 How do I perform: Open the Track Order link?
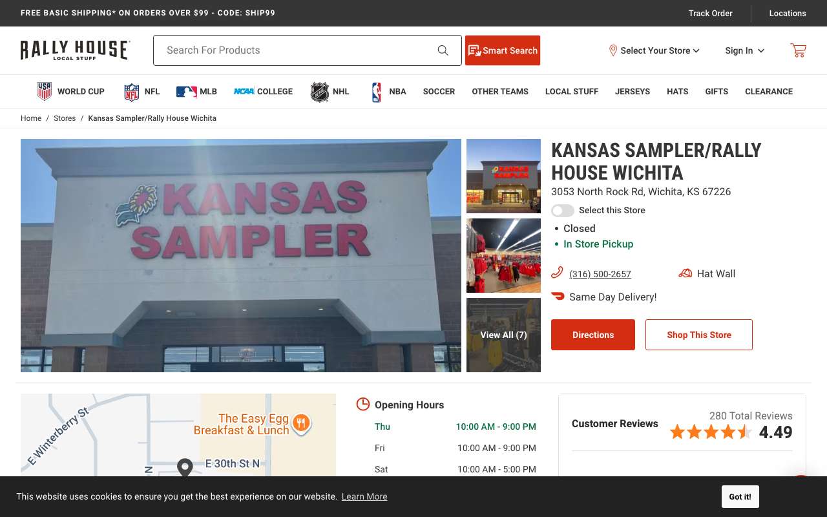(710, 13)
